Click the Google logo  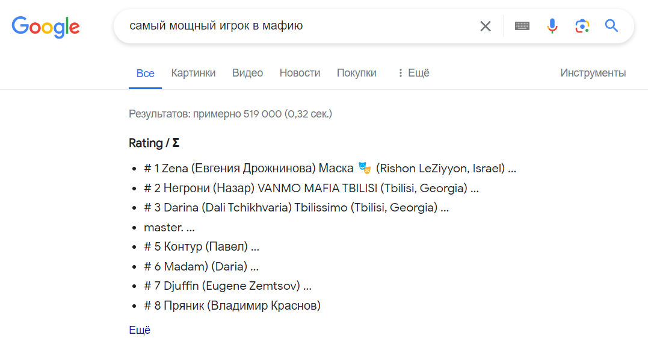click(x=46, y=27)
